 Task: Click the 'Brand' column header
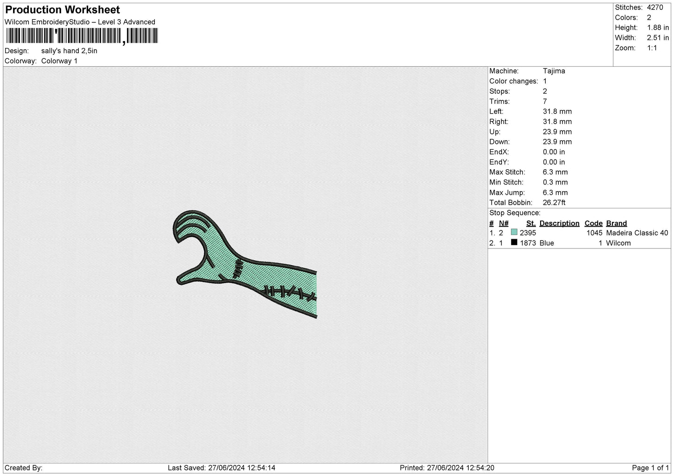[616, 223]
